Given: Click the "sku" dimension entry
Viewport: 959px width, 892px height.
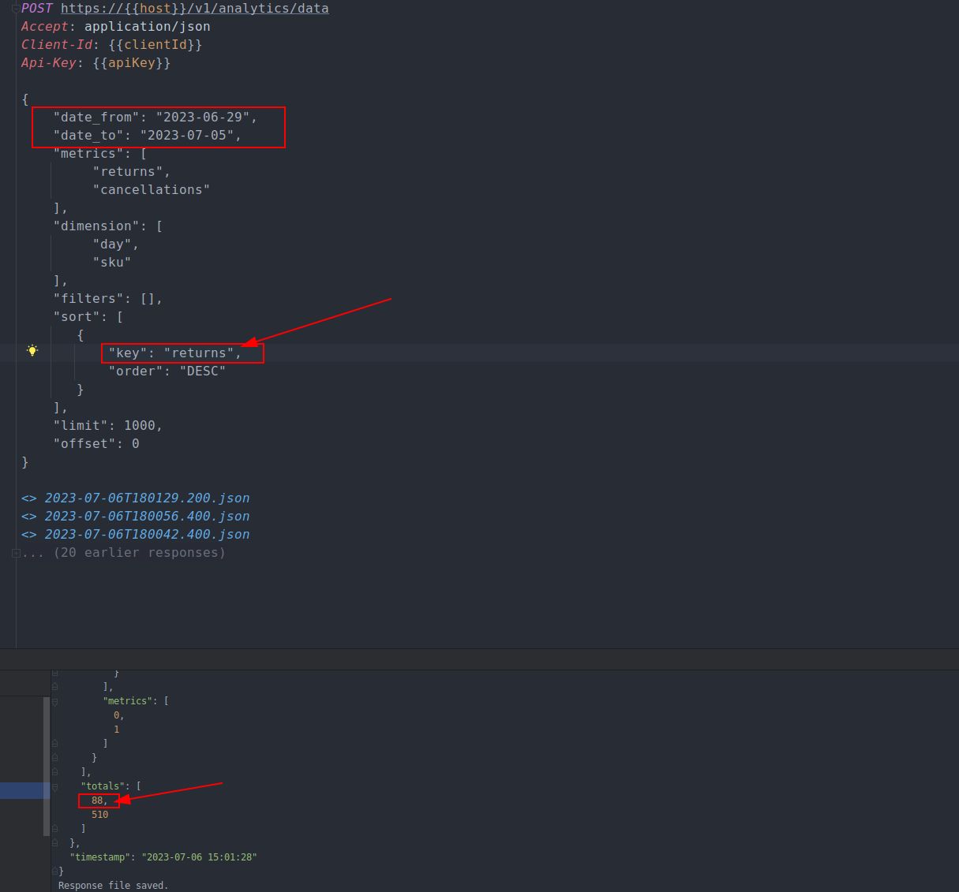Looking at the screenshot, I should [112, 263].
